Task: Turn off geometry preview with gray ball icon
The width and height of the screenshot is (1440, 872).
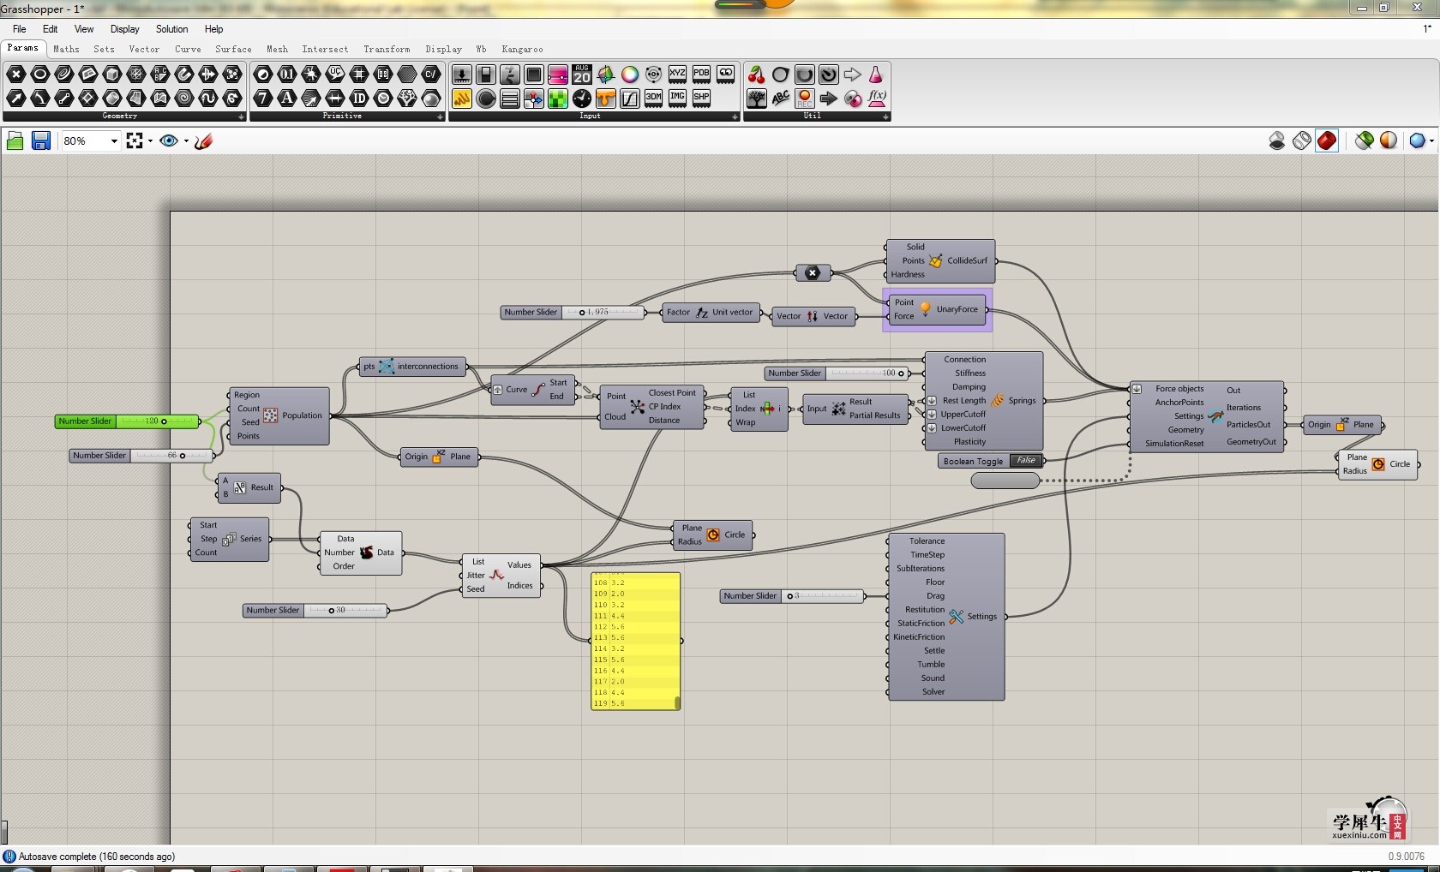Action: click(x=1277, y=140)
